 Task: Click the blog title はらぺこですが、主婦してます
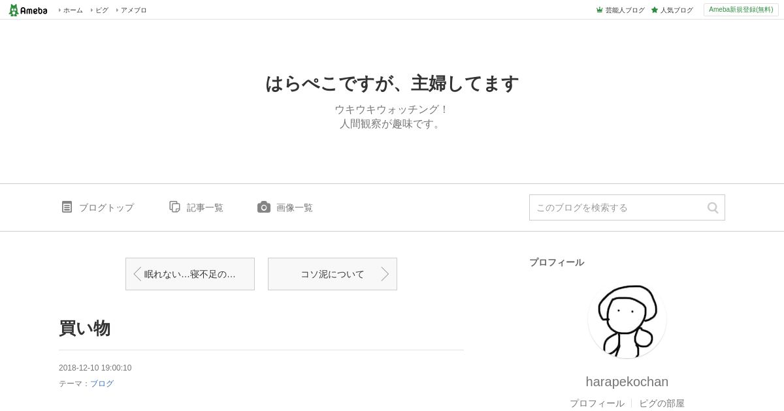coord(392,84)
